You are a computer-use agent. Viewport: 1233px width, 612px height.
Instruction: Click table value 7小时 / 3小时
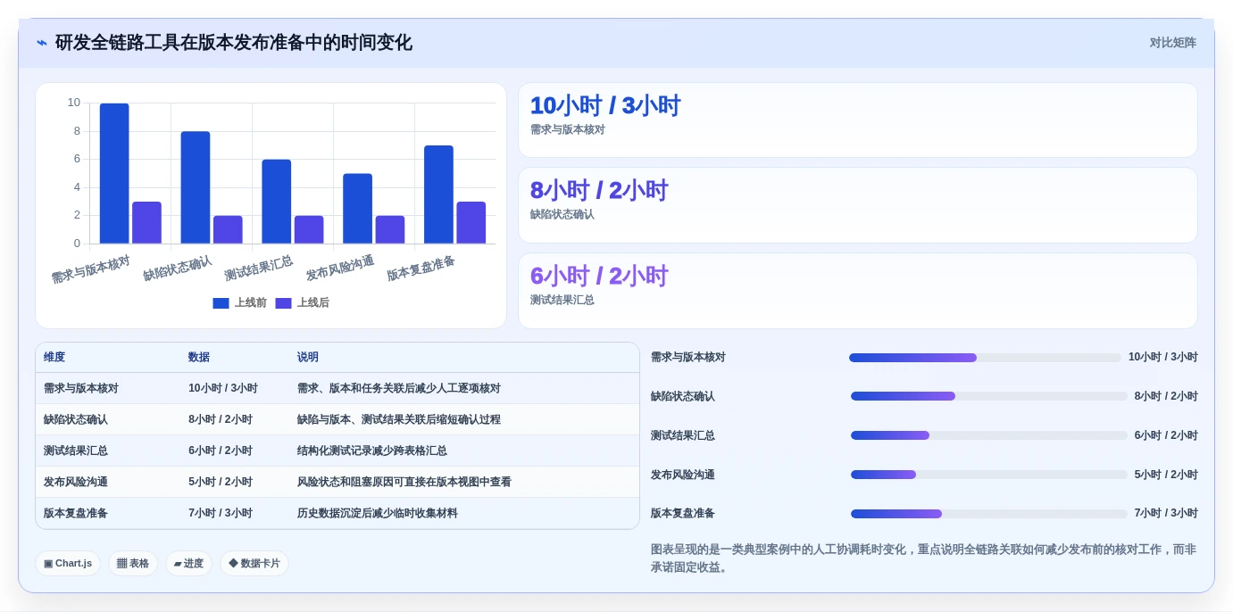click(x=221, y=513)
